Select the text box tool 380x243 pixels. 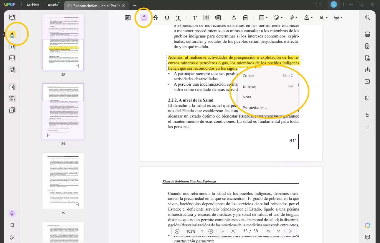[206, 18]
